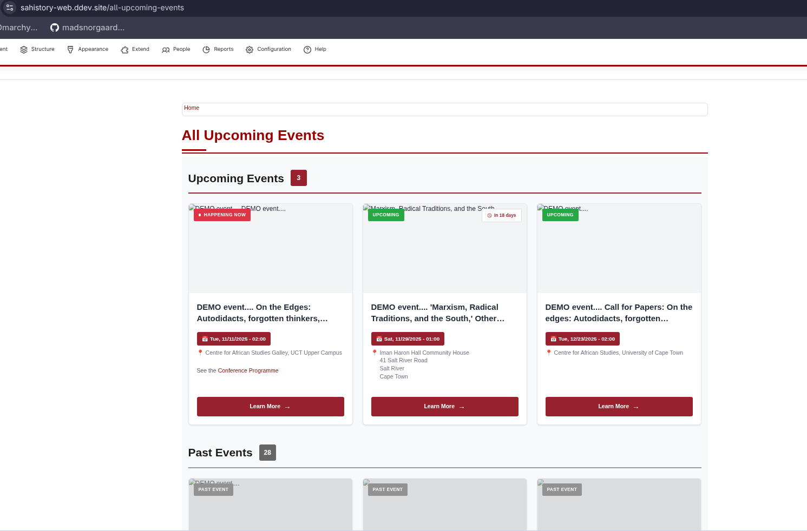Screen dimensions: 807x531
Task: Click the Tue, 11/11/2025 date badge
Action: [x=234, y=339]
